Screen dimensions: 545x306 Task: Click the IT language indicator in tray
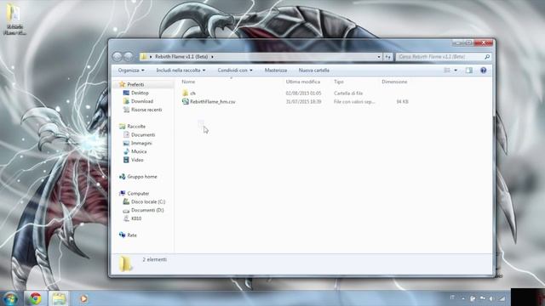tap(452, 297)
